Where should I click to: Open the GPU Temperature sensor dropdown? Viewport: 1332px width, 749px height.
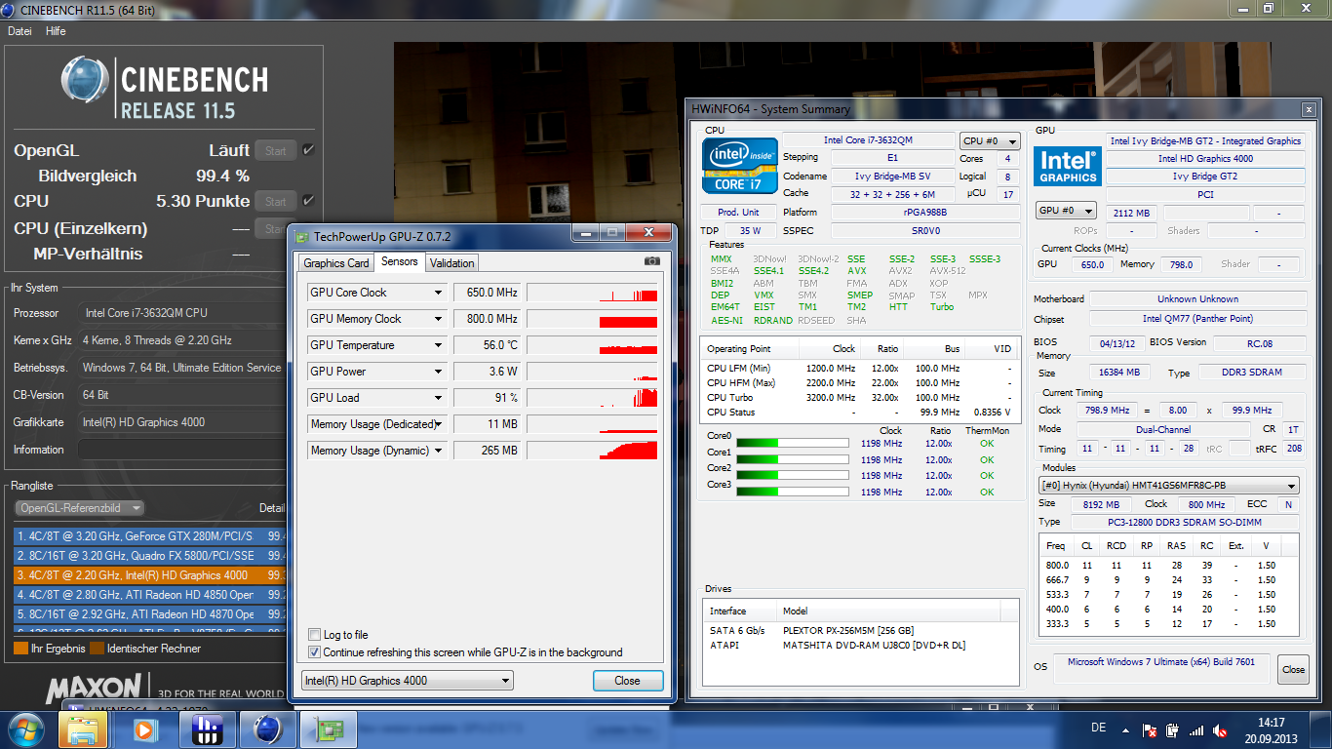pos(439,345)
